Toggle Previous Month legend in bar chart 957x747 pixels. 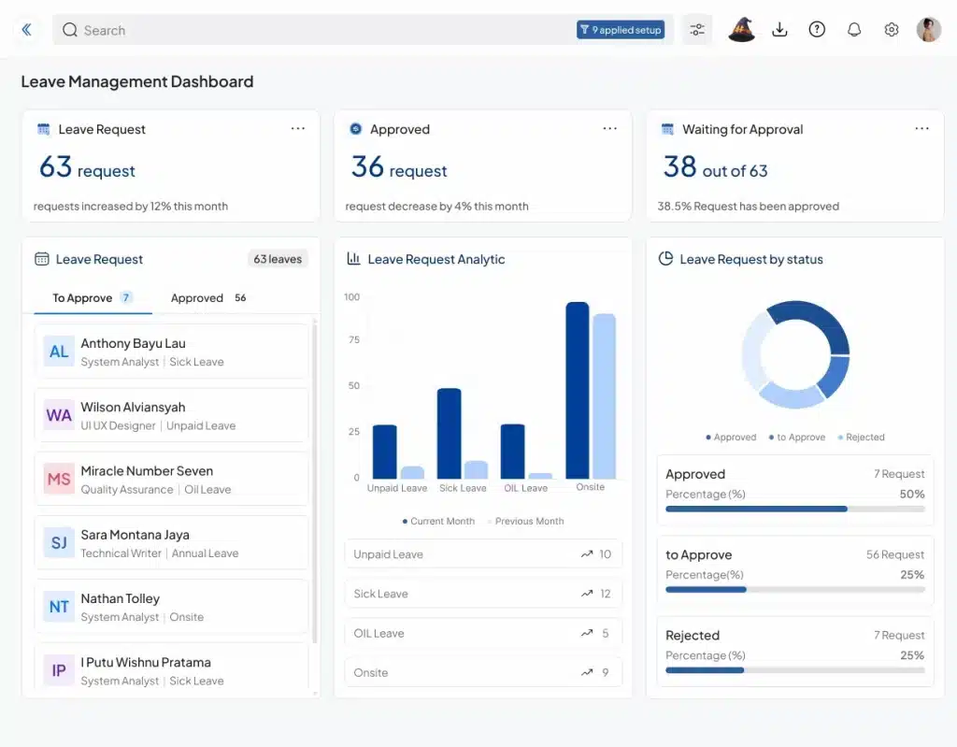[x=525, y=522]
